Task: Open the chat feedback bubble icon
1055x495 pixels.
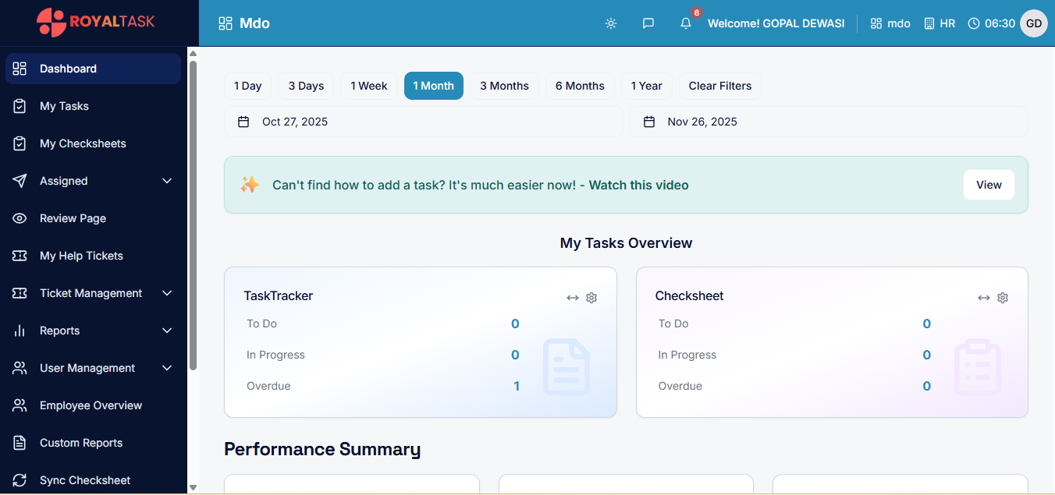Action: 648,23
